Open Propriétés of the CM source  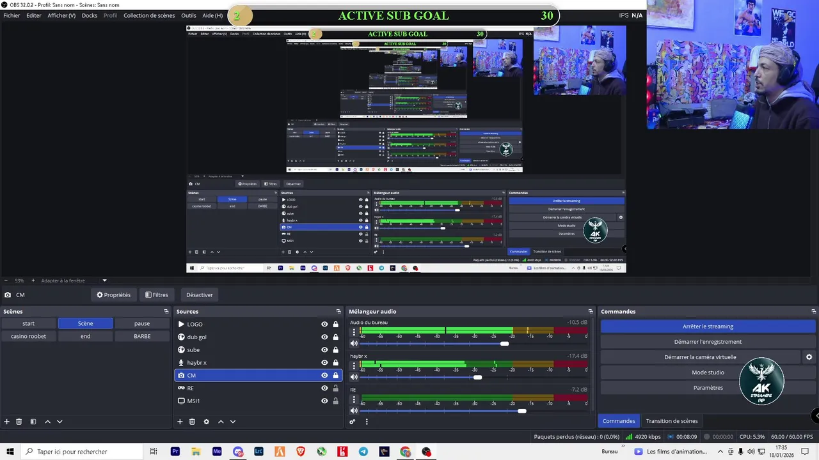pyautogui.click(x=113, y=295)
